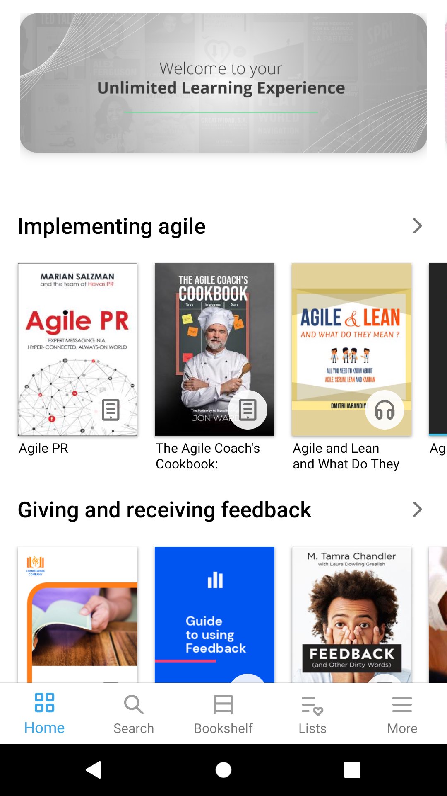The width and height of the screenshot is (447, 796).
Task: Open the Feedback (and Other Dirty Words) cover
Action: pyautogui.click(x=351, y=614)
